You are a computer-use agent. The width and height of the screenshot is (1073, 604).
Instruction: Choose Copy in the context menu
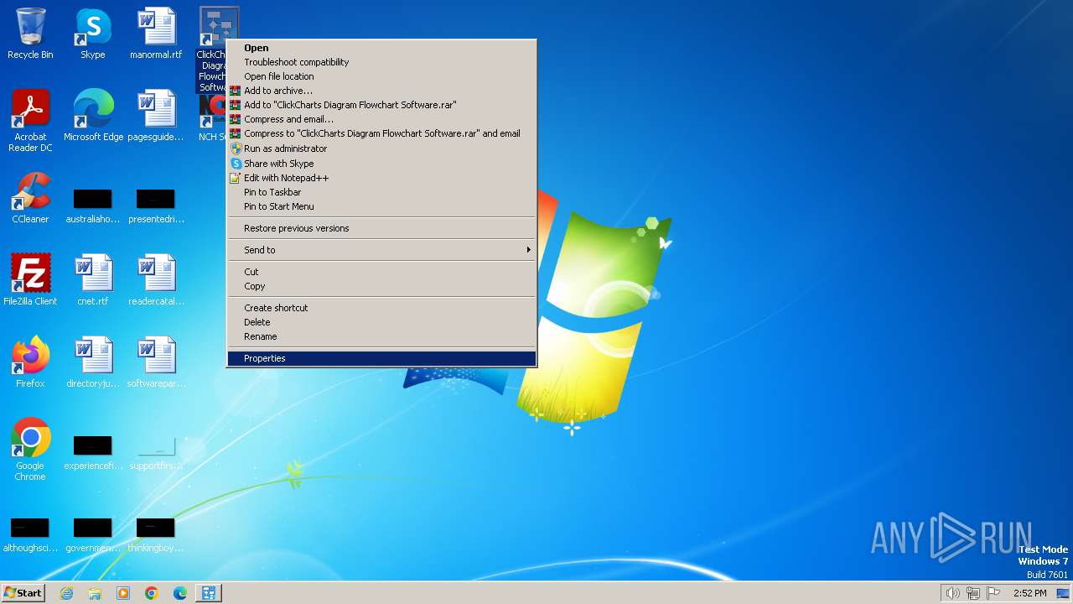(x=381, y=286)
